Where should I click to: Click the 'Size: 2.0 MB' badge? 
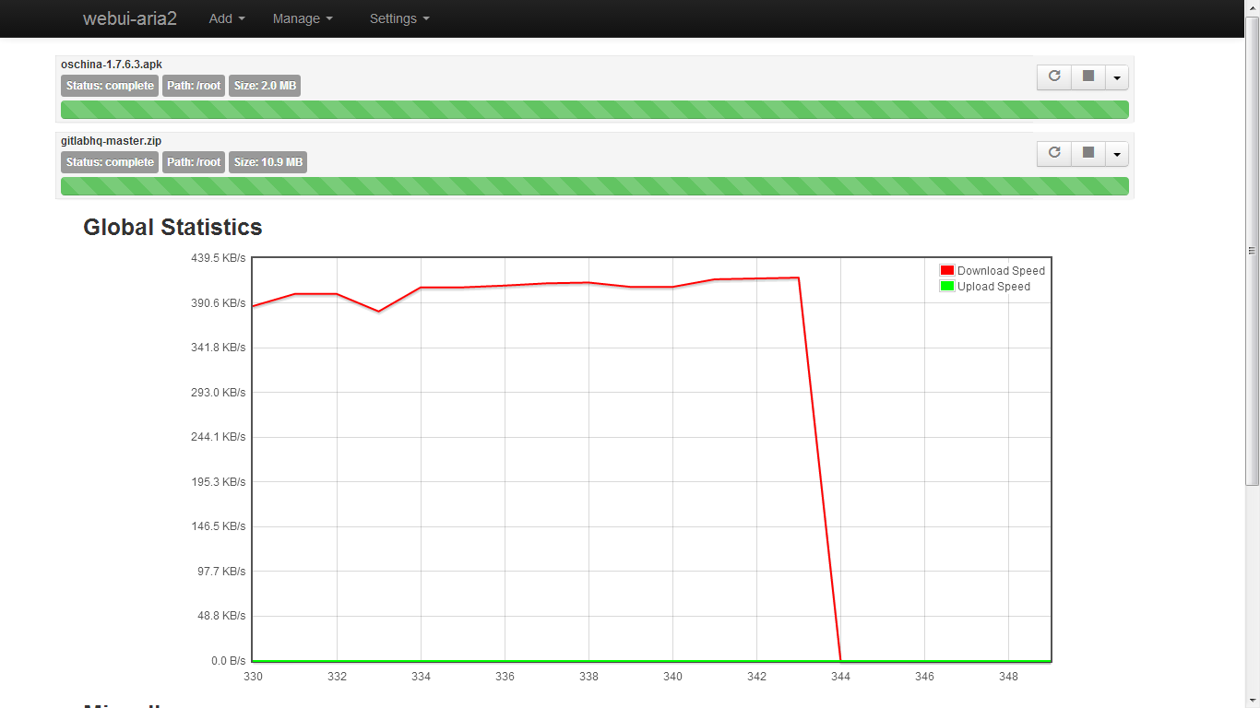coord(265,86)
